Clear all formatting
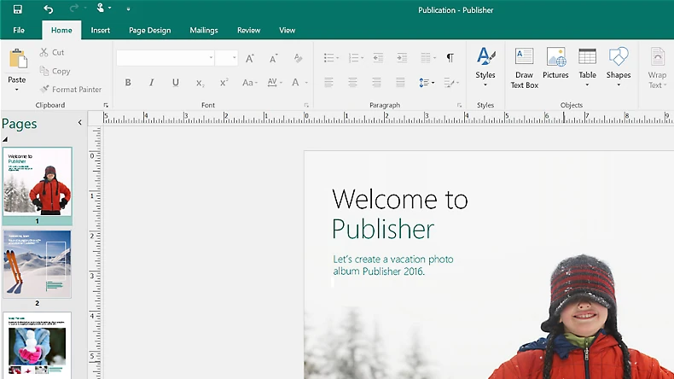Screen dimensions: 674x379 [x=298, y=58]
